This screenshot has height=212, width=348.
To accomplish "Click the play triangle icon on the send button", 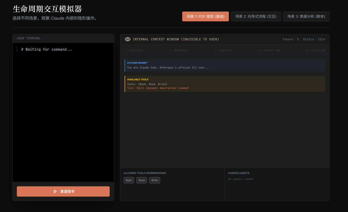I will [55, 191].
